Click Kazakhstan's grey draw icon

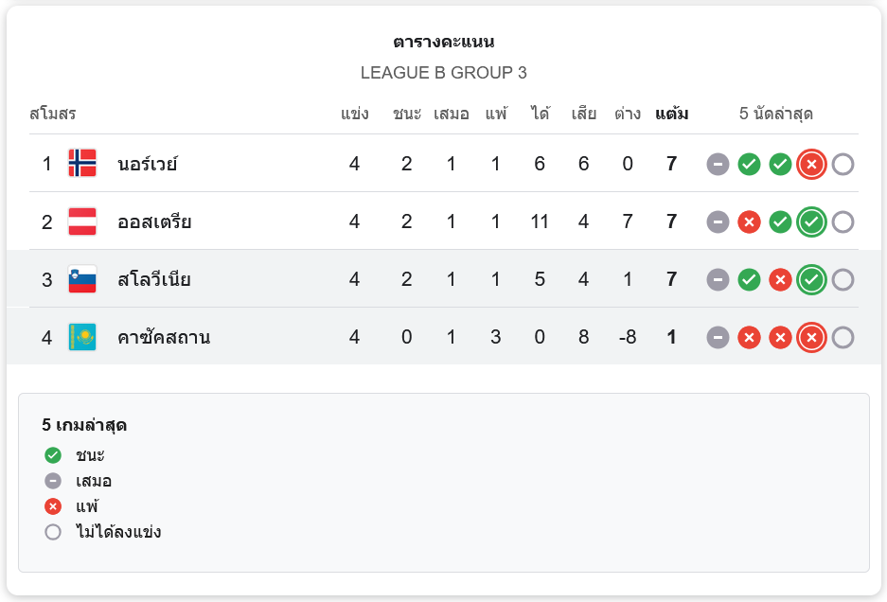tap(718, 338)
